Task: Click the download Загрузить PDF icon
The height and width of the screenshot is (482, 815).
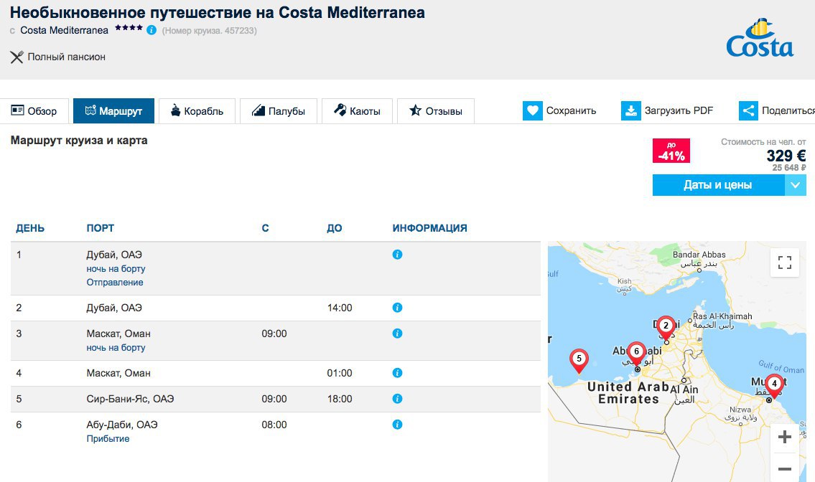Action: [631, 110]
